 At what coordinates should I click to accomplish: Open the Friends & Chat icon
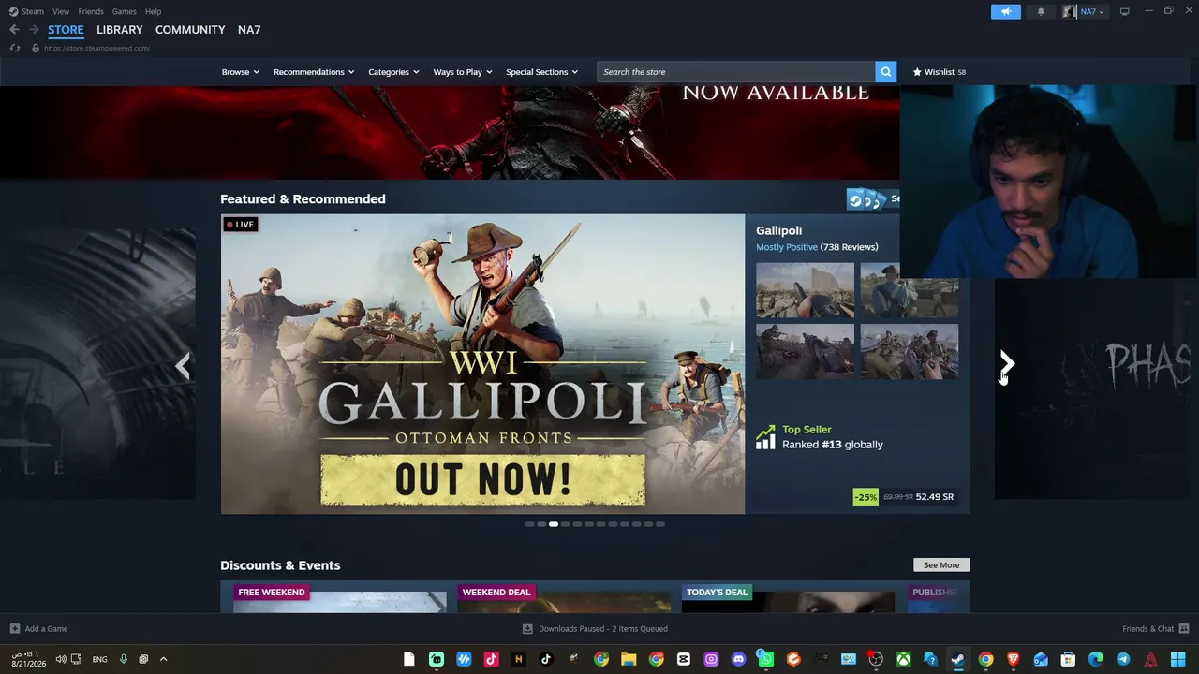[x=1184, y=629]
